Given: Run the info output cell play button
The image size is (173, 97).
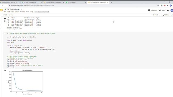Looking at the screenshot, I should (5, 19).
